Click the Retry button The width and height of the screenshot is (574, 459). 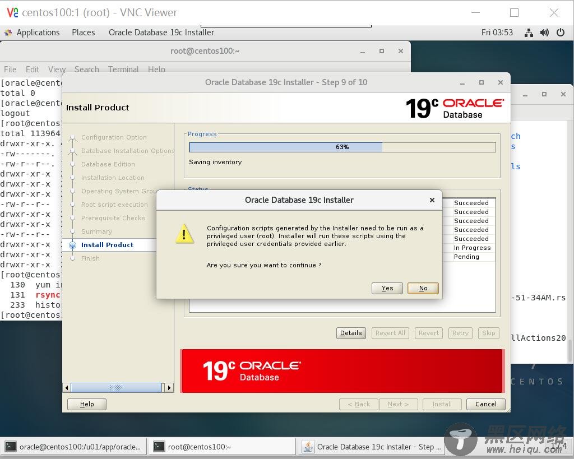[x=460, y=333]
